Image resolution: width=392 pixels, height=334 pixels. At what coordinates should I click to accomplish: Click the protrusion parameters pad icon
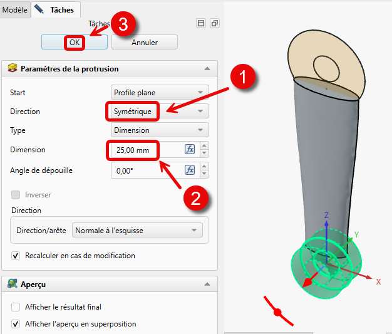13,68
